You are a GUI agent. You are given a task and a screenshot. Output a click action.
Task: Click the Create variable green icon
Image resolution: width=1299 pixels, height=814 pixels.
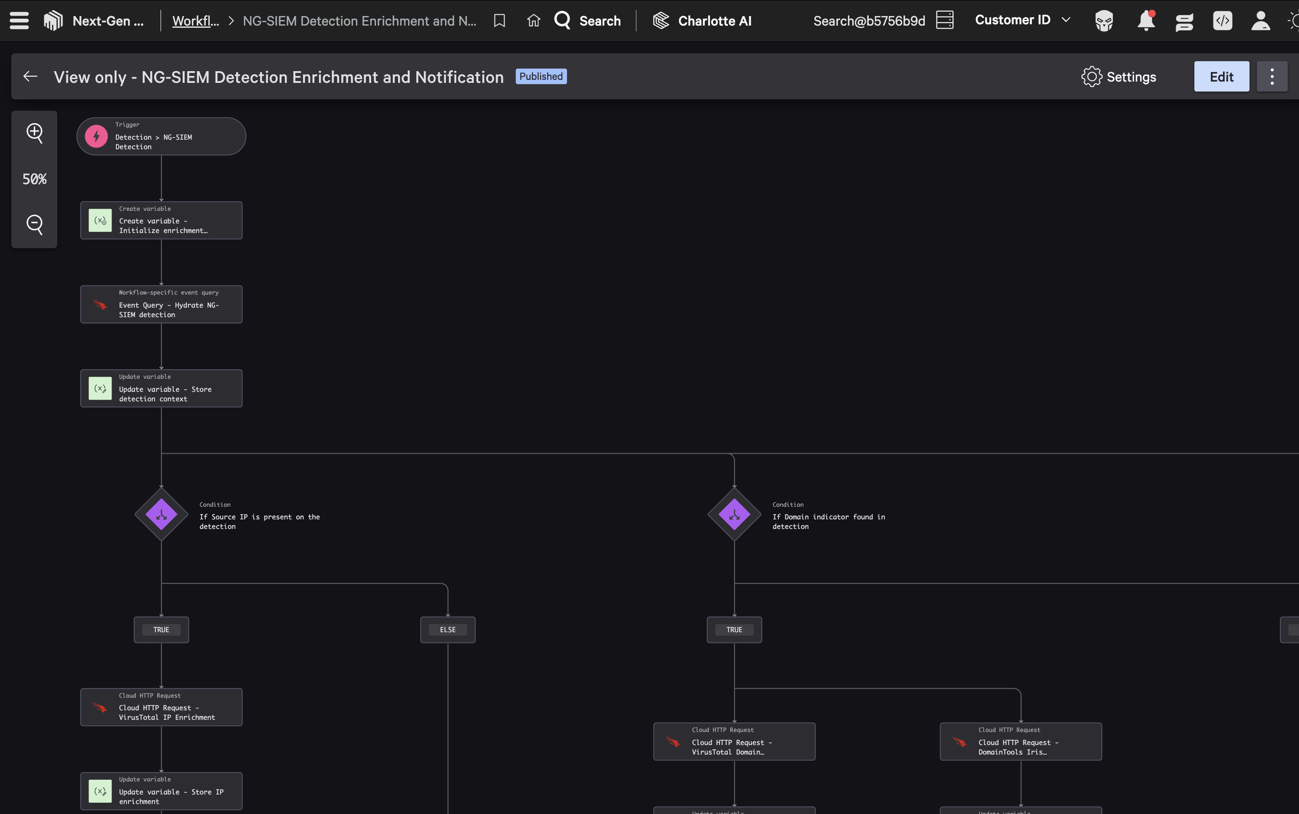pos(100,221)
